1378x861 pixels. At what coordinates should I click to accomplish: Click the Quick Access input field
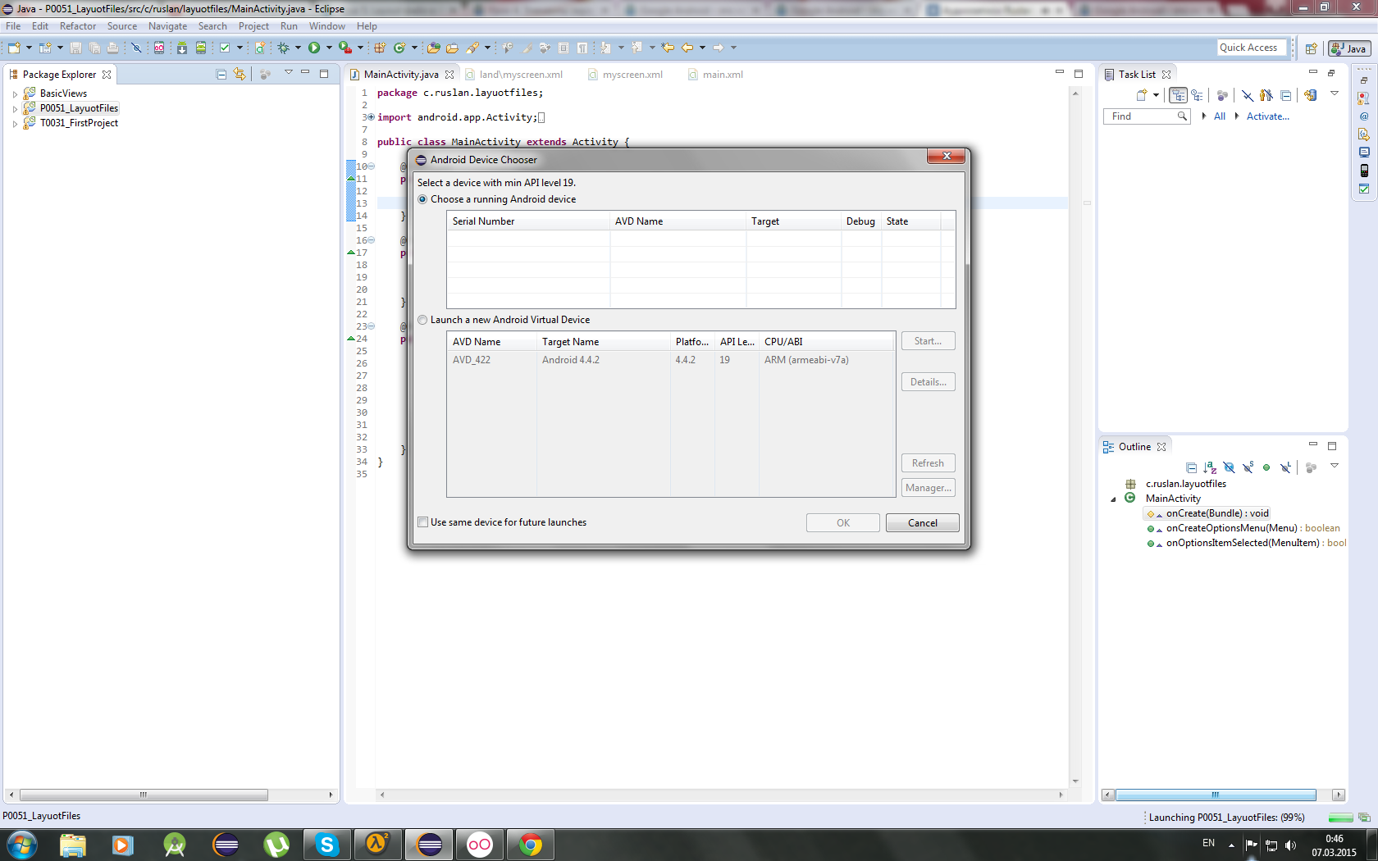1252,48
